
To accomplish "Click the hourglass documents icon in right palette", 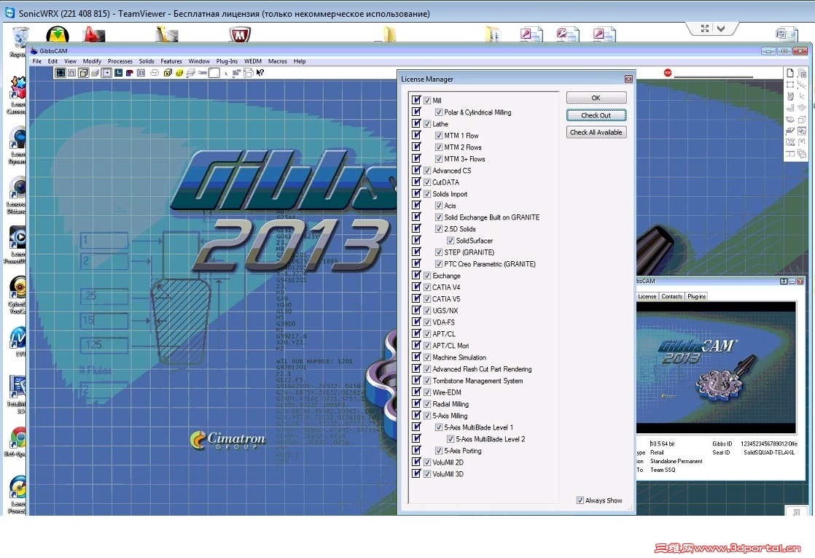I will pyautogui.click(x=790, y=142).
